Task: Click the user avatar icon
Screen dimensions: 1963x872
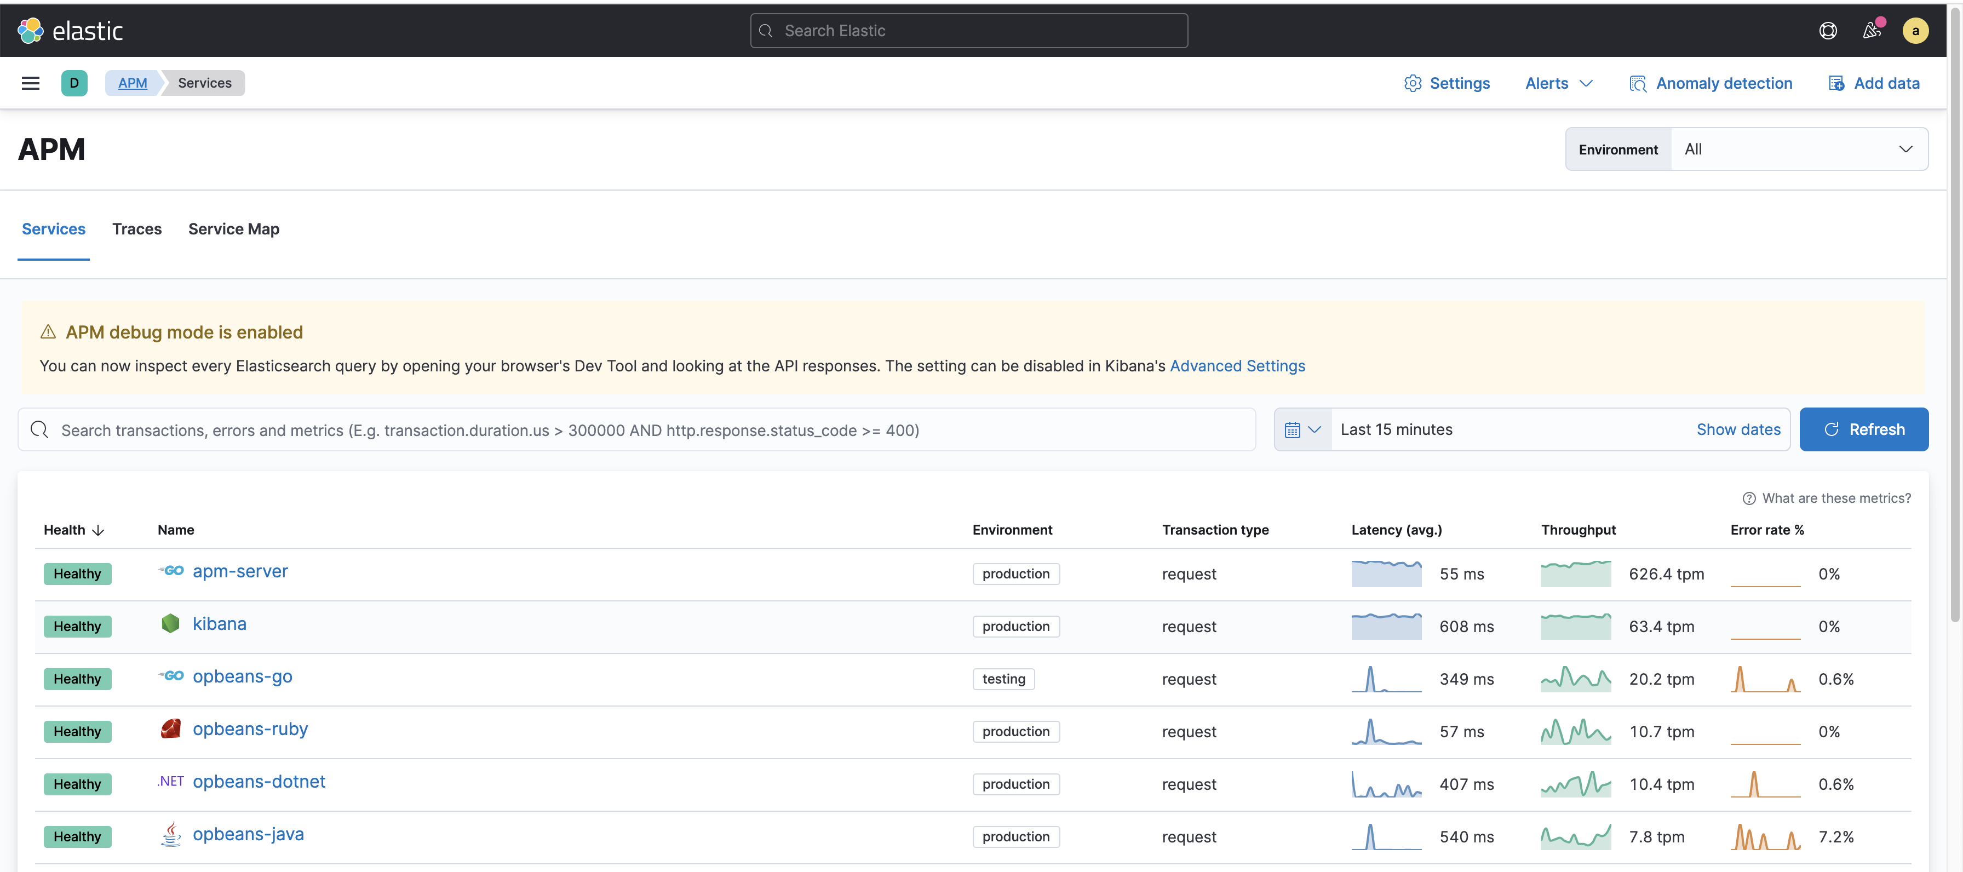Action: 1915,31
